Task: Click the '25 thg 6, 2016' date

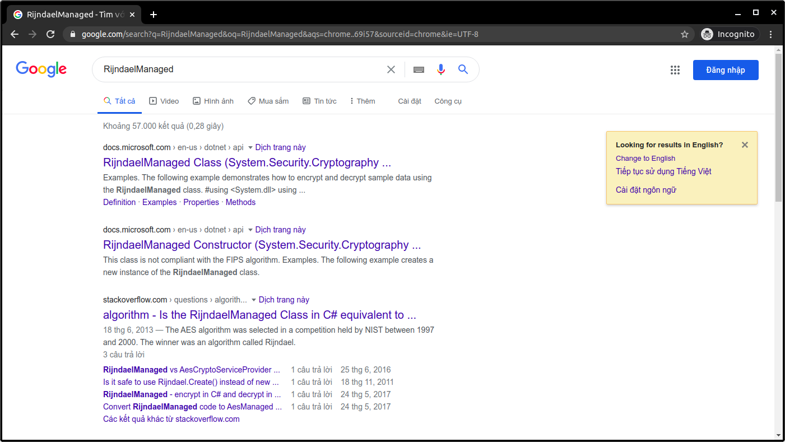Action: tap(366, 370)
